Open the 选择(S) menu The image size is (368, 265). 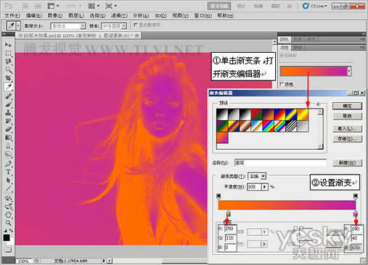[x=98, y=16]
